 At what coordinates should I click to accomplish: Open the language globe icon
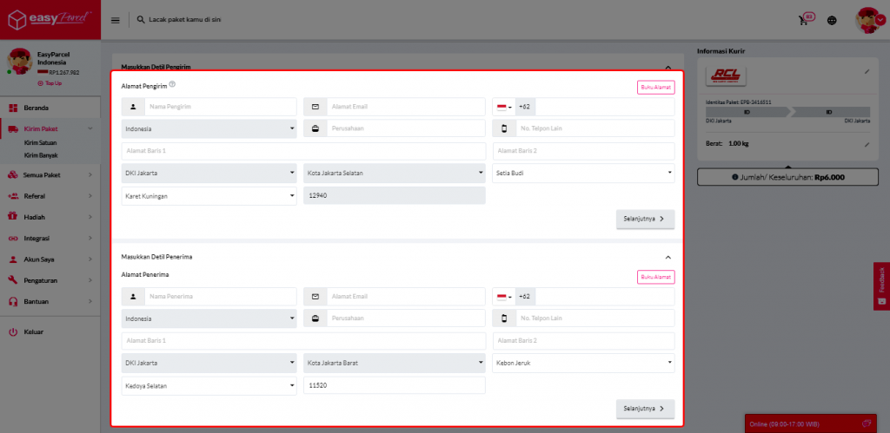[832, 20]
